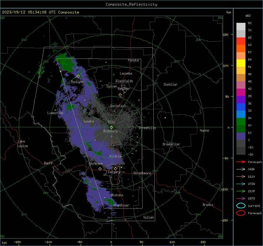Select the magenta 39 dBZ color swatch
Viewport: 263px width, 246px height.
(x=241, y=92)
